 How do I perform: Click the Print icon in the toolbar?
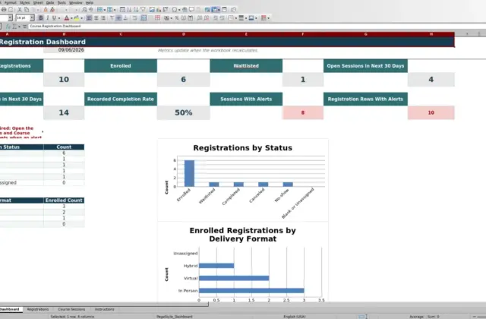click(x=4, y=10)
